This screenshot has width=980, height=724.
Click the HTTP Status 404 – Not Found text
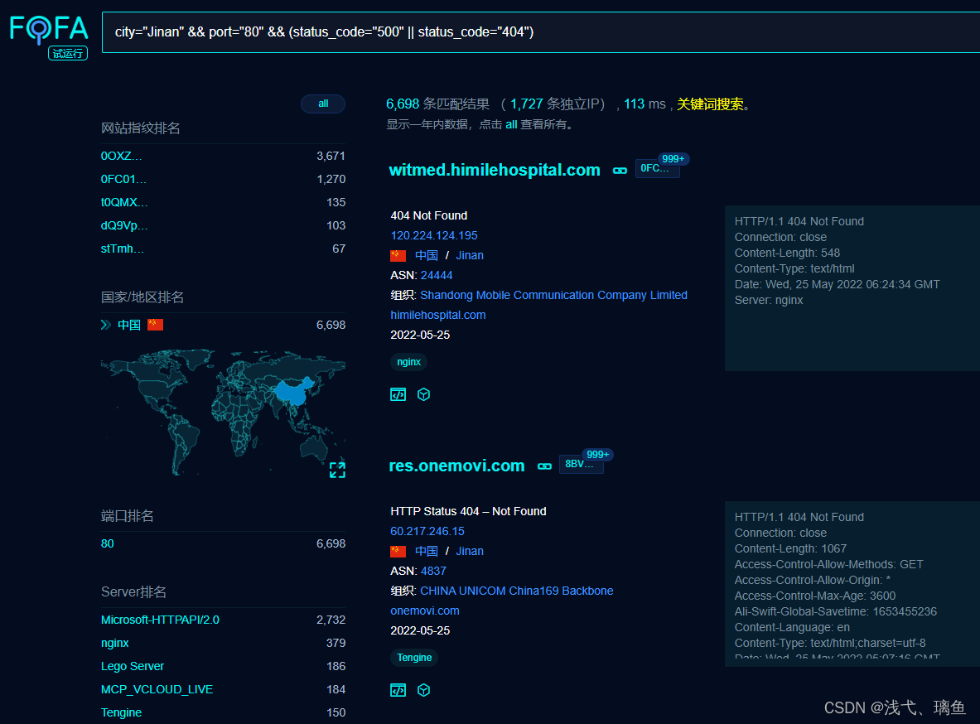coord(468,511)
